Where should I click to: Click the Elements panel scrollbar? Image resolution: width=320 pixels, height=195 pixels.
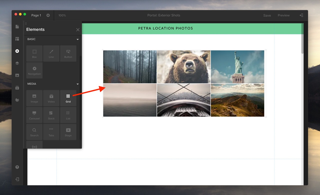(x=80, y=97)
